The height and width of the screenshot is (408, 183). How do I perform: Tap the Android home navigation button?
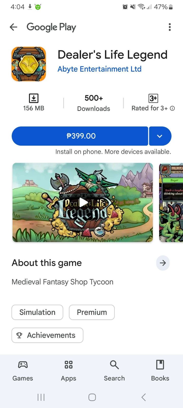coord(92,397)
